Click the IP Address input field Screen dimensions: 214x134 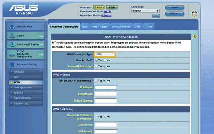pyautogui.click(x=106, y=87)
